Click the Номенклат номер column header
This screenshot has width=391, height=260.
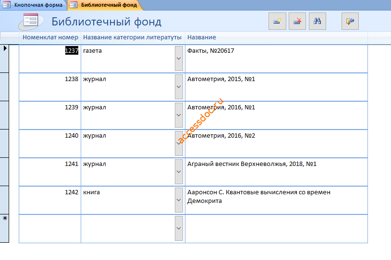coord(50,37)
